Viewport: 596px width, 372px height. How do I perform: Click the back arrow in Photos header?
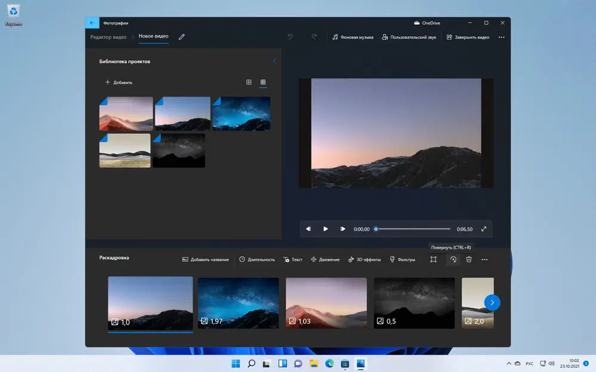click(x=92, y=23)
